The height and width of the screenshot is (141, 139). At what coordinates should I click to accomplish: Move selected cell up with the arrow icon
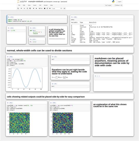[33, 9]
